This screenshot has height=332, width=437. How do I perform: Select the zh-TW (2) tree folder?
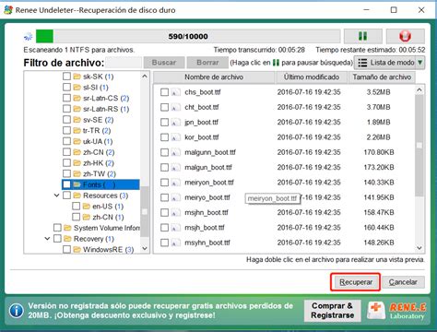click(100, 173)
